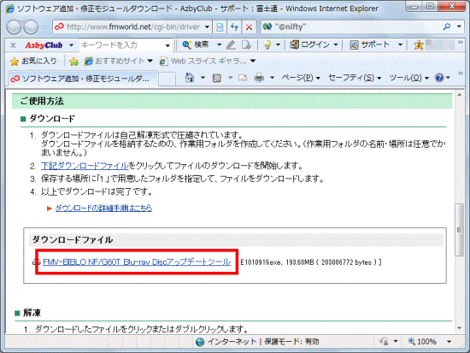The image size is (470, 353).
Task: Click the star badge icon at toolbar right
Action: (419, 45)
